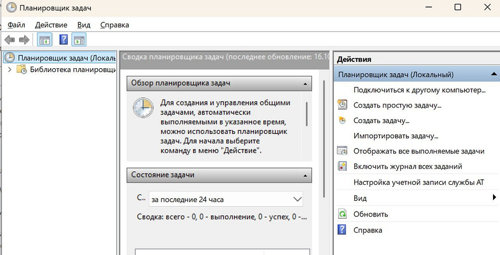Viewport: 500px width, 255px height.
Task: Click Включить журнал всех заданий action
Action: (408, 166)
